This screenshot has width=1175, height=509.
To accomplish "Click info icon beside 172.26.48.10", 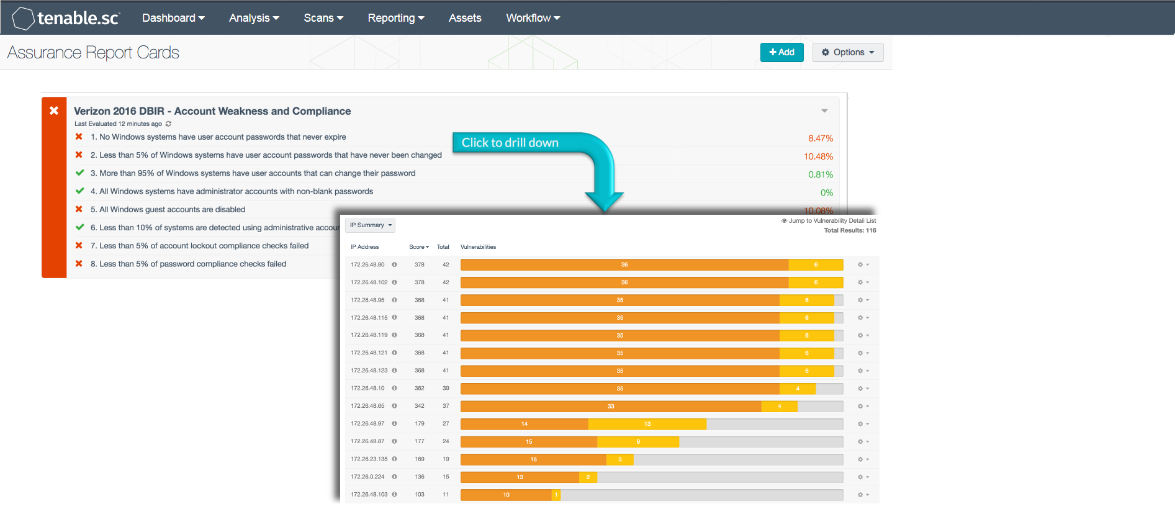I will pos(394,388).
